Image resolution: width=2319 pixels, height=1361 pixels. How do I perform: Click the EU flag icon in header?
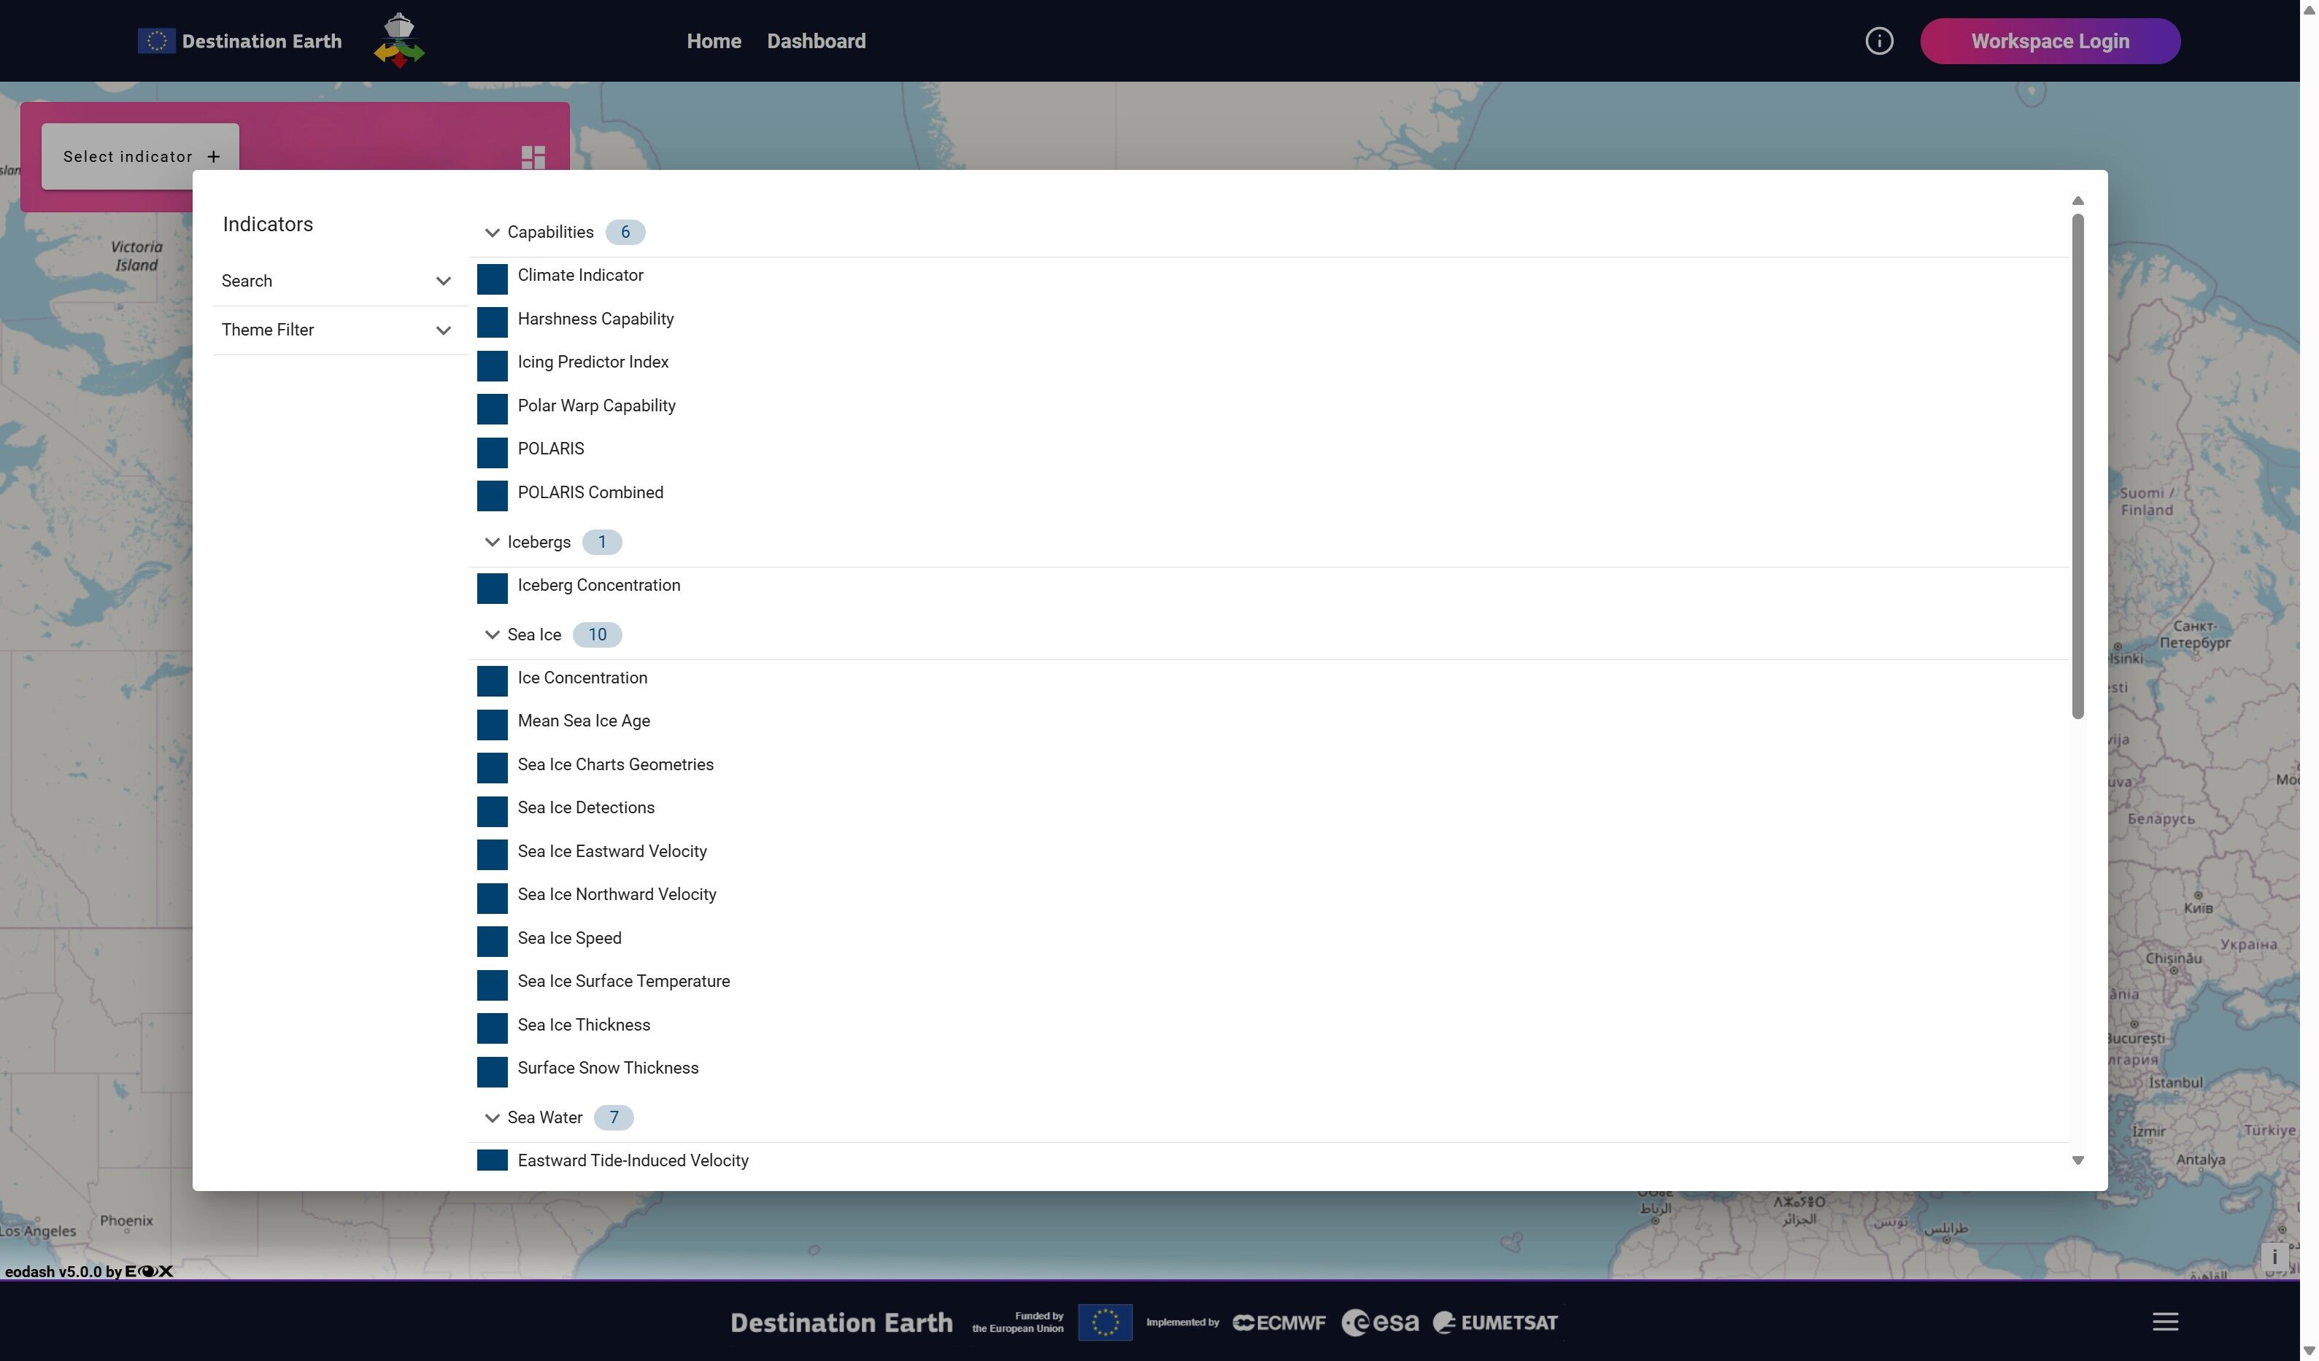click(156, 42)
